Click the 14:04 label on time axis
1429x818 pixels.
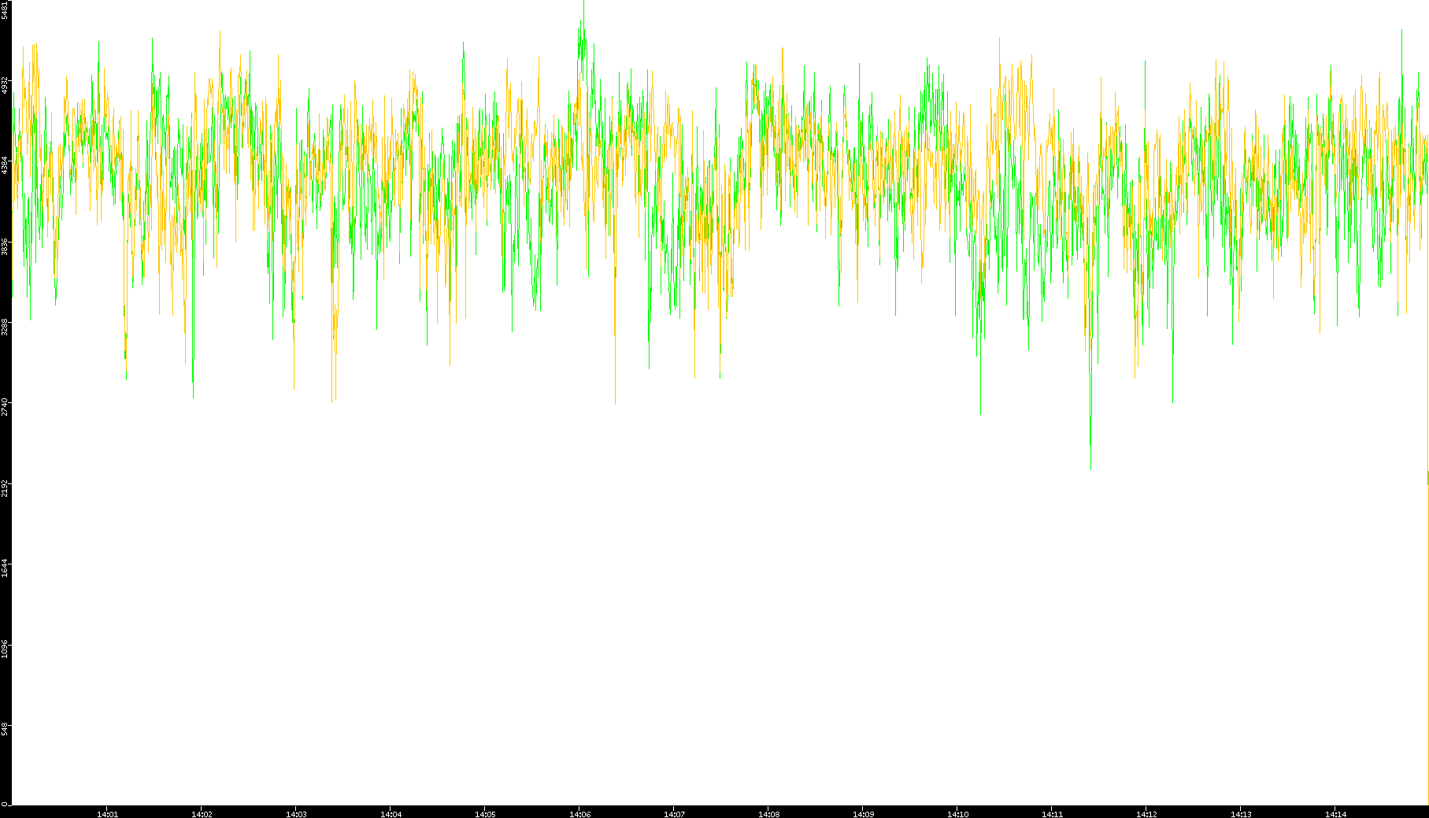click(x=391, y=814)
